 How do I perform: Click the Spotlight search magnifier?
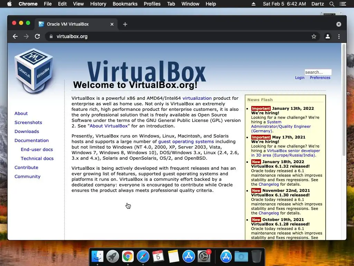coord(332,4)
